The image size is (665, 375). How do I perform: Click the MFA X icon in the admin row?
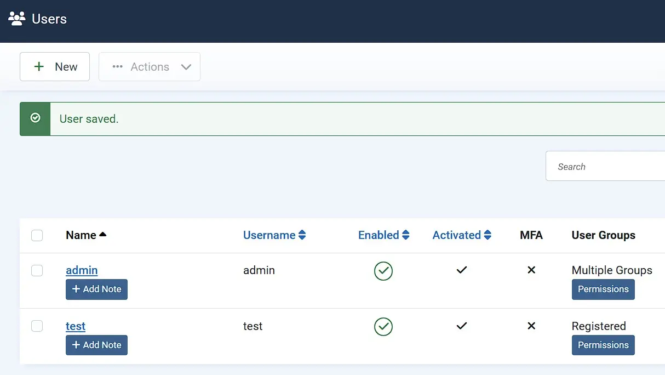coord(531,270)
